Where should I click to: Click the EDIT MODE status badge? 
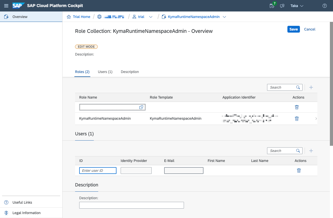pyautogui.click(x=86, y=47)
